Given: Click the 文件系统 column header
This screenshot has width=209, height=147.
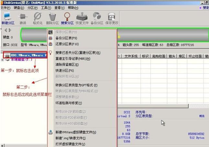Looking at the screenshot, I should (131, 56).
